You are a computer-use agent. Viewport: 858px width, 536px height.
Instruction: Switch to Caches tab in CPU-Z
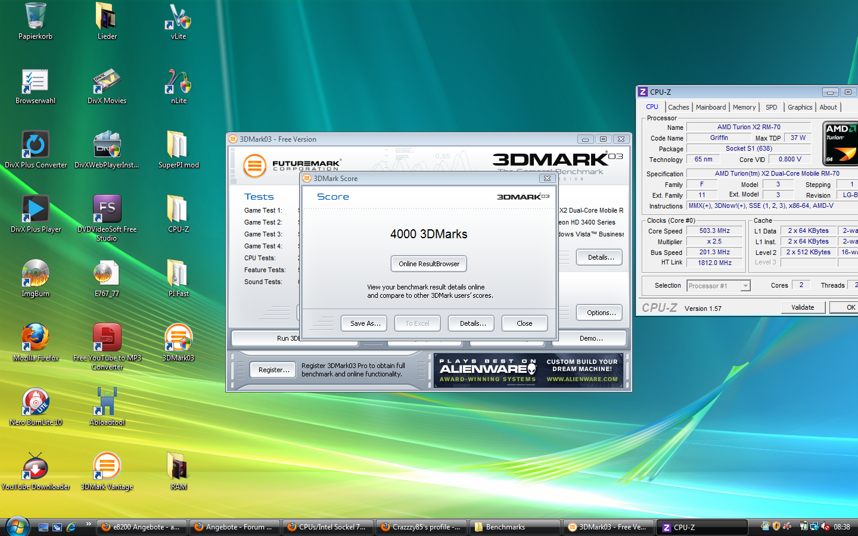pos(678,107)
